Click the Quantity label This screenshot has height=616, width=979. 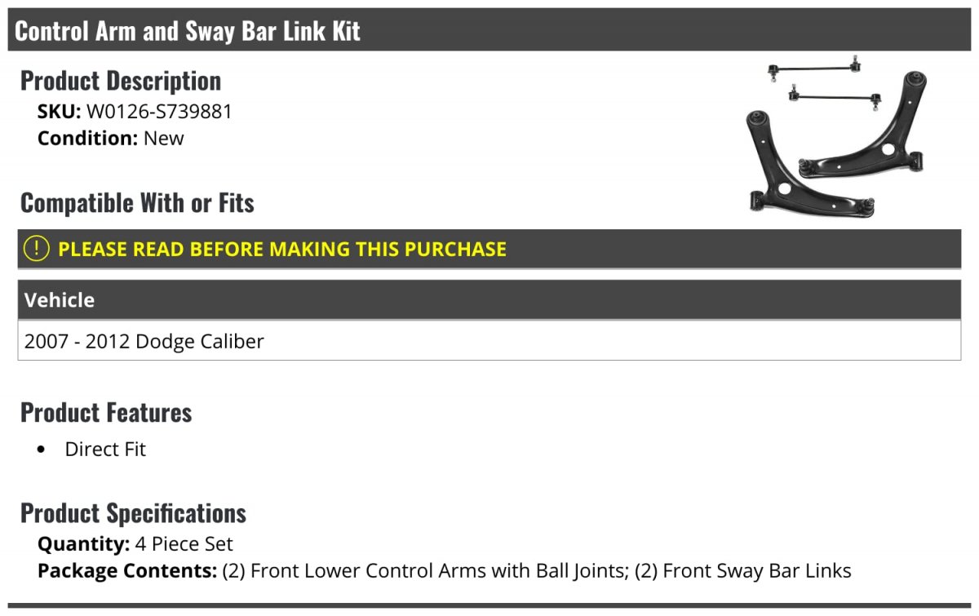83,544
